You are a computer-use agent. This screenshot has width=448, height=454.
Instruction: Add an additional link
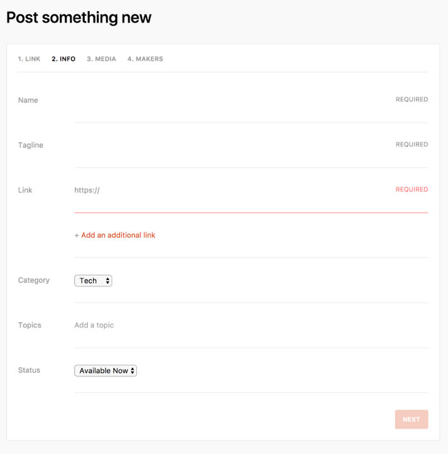click(x=118, y=235)
